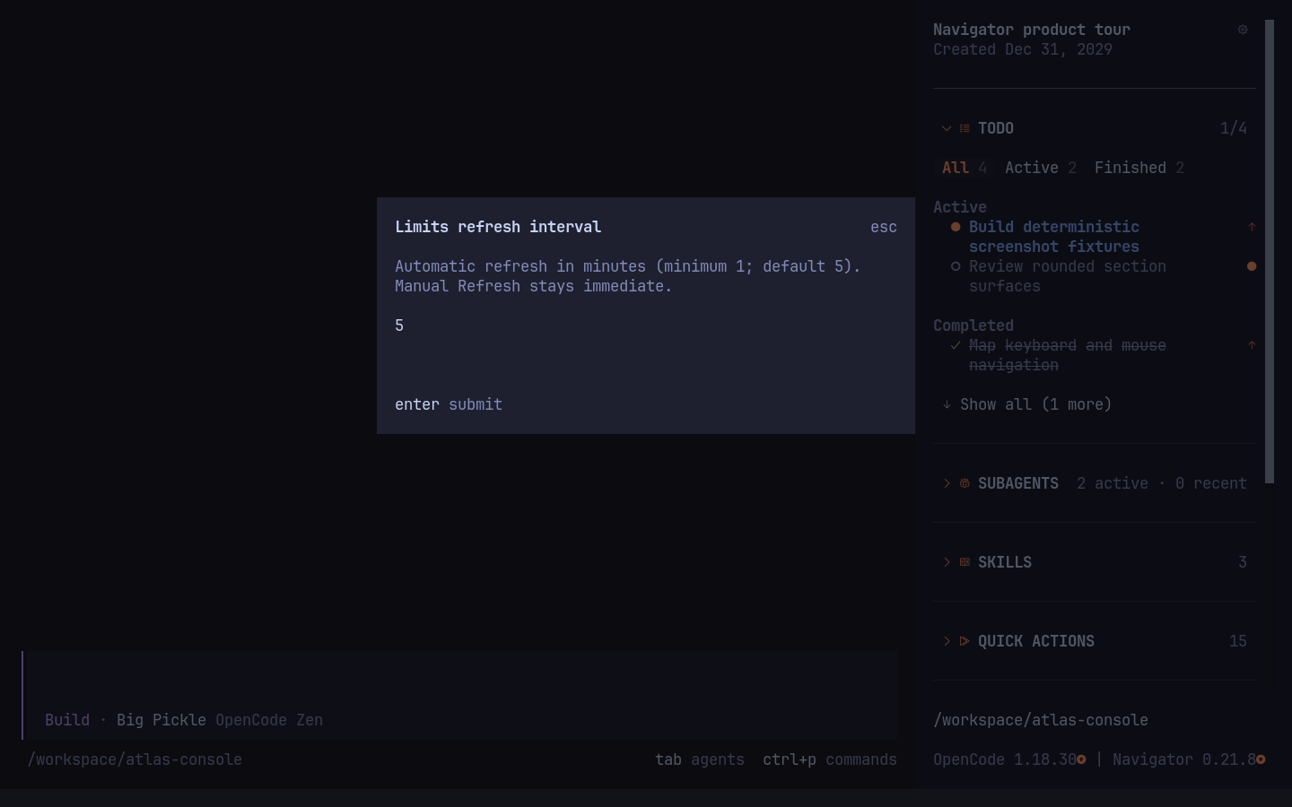The image size is (1292, 807).
Task: Click the refresh interval input showing 5
Action: (646, 325)
